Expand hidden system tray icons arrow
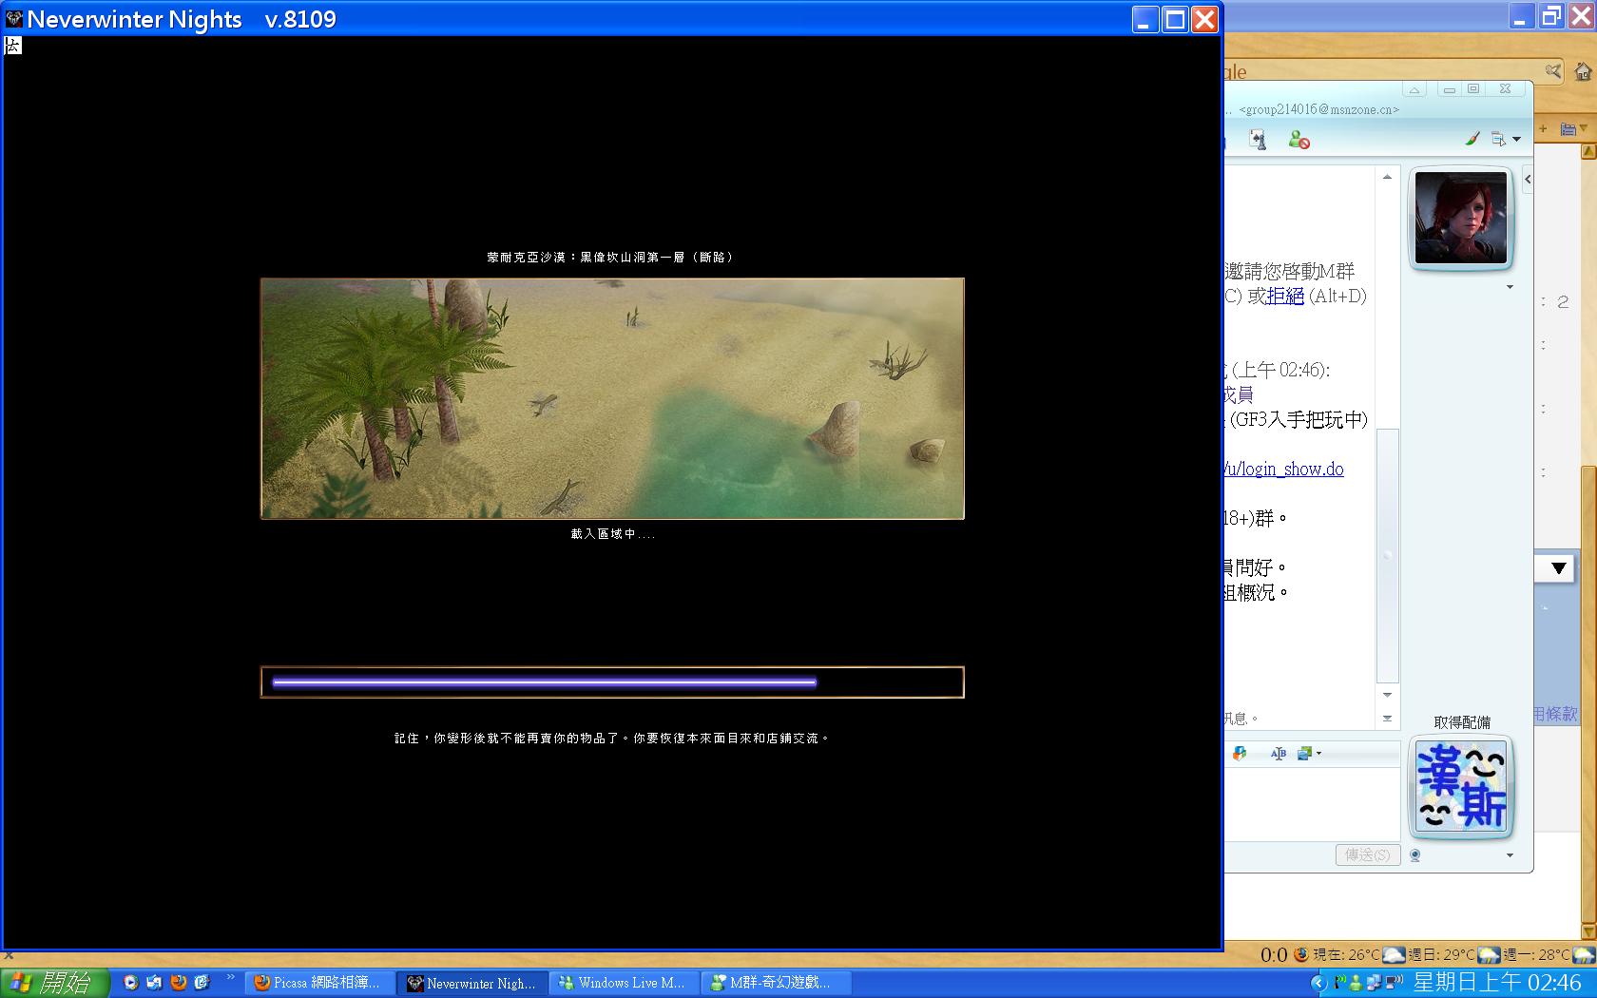Image resolution: width=1597 pixels, height=998 pixels. (x=1318, y=983)
